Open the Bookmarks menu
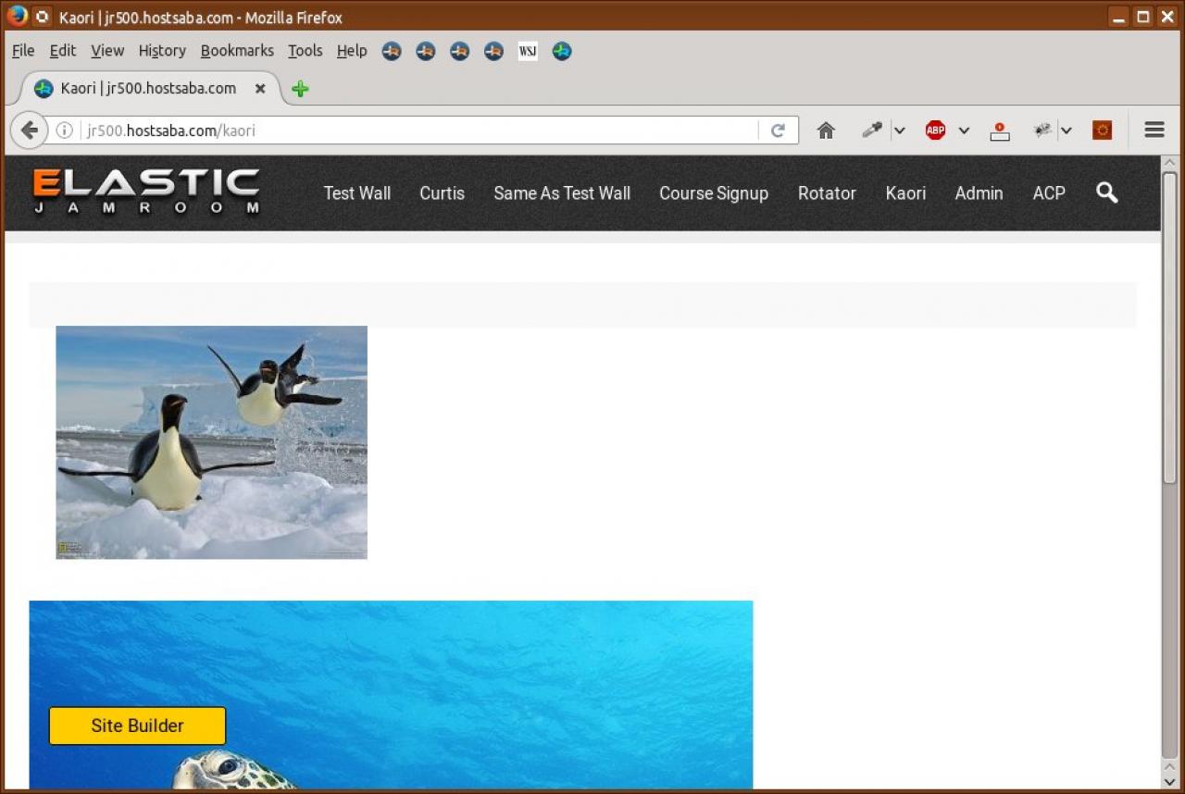 (237, 51)
